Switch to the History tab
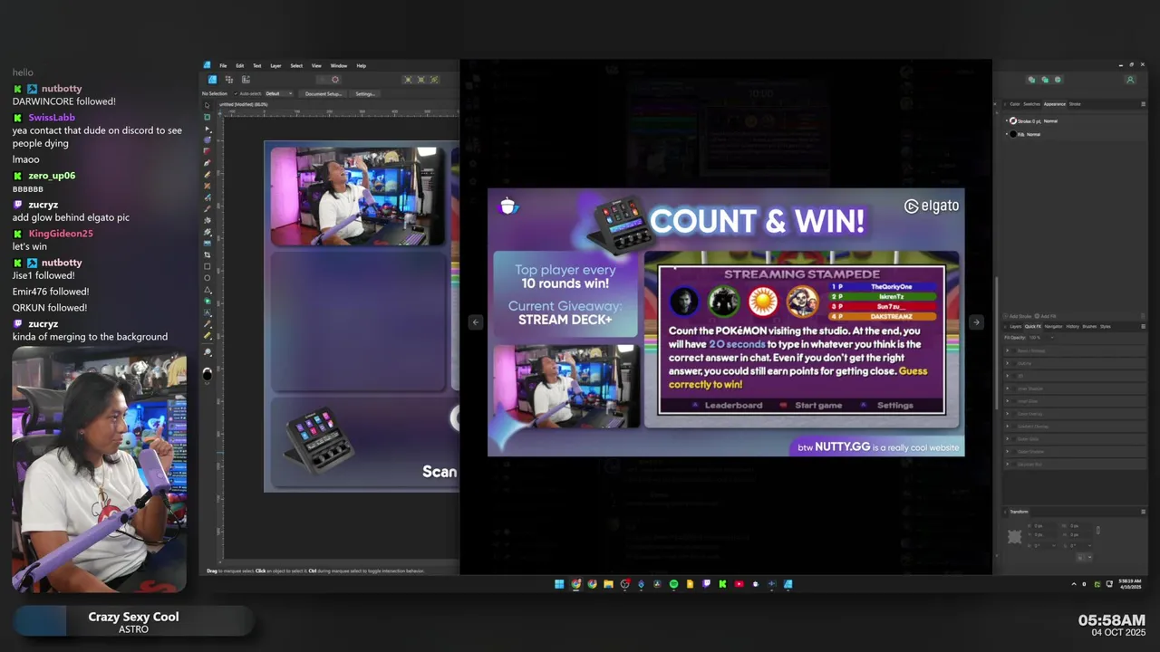This screenshot has height=652, width=1160. click(1072, 326)
